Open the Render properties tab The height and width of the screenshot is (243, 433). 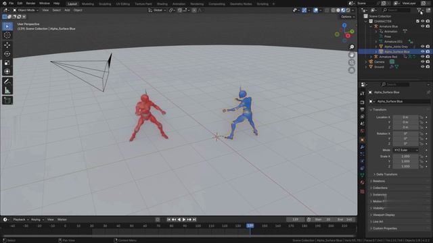coord(363,103)
